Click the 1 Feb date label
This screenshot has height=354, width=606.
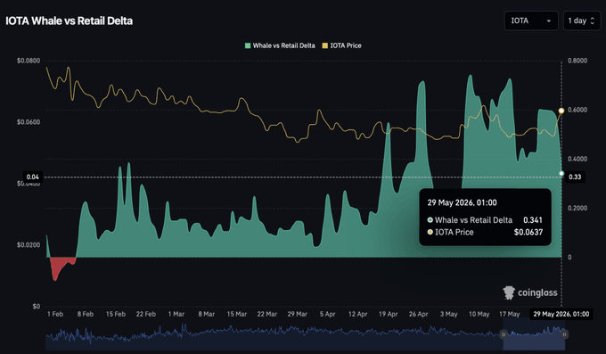pos(55,314)
